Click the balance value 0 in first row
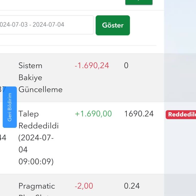The width and height of the screenshot is (196, 196). point(126,65)
